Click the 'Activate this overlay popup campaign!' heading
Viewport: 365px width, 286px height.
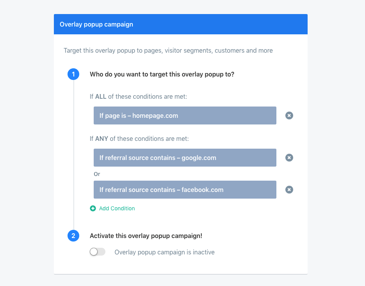[146, 236]
